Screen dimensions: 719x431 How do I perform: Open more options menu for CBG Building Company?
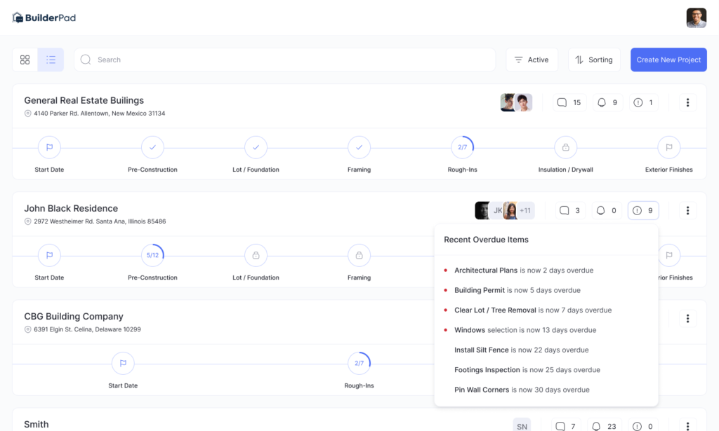(x=687, y=318)
